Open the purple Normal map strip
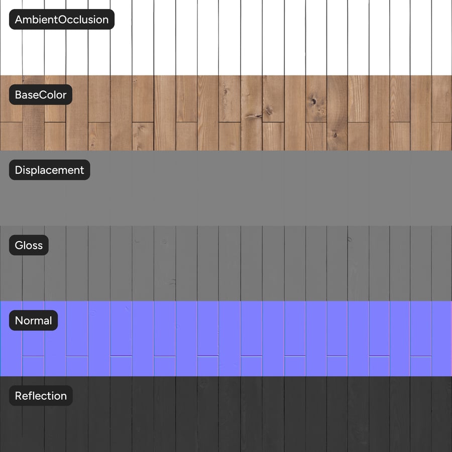This screenshot has height=452, width=452. coord(226,338)
